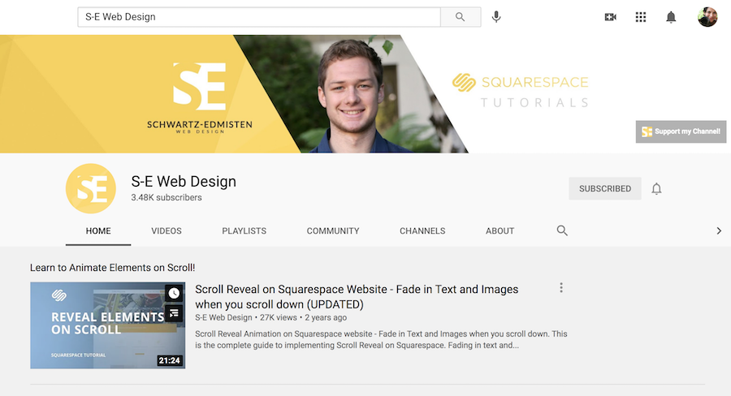Open the Community tab
Screen dimensions: 731x396
[x=333, y=231]
